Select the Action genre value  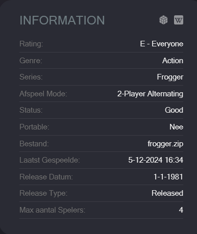pos(173,61)
